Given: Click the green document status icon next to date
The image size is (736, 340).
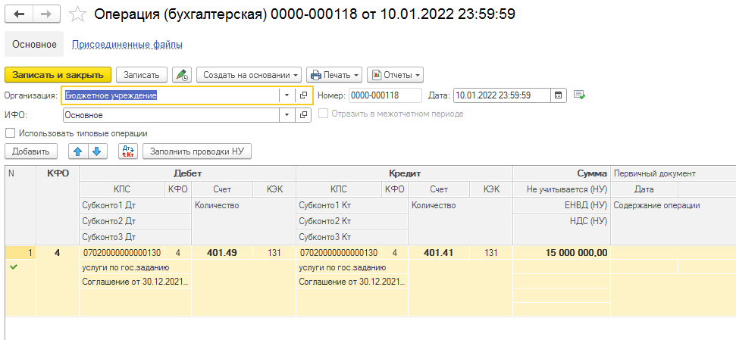Looking at the screenshot, I should [580, 95].
